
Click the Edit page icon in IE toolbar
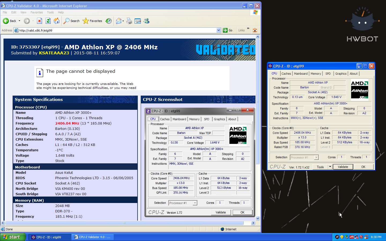[138, 21]
